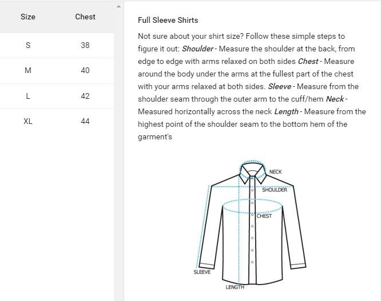Select the XL size row label
This screenshot has height=301, width=381.
tap(28, 121)
